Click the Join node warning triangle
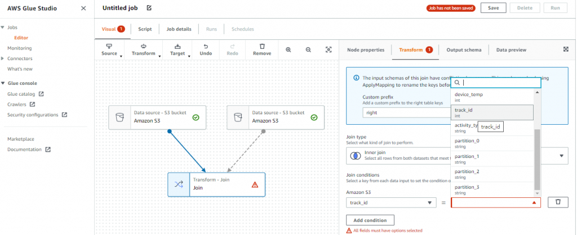Viewport: 577px width, 235px height. coord(255,185)
